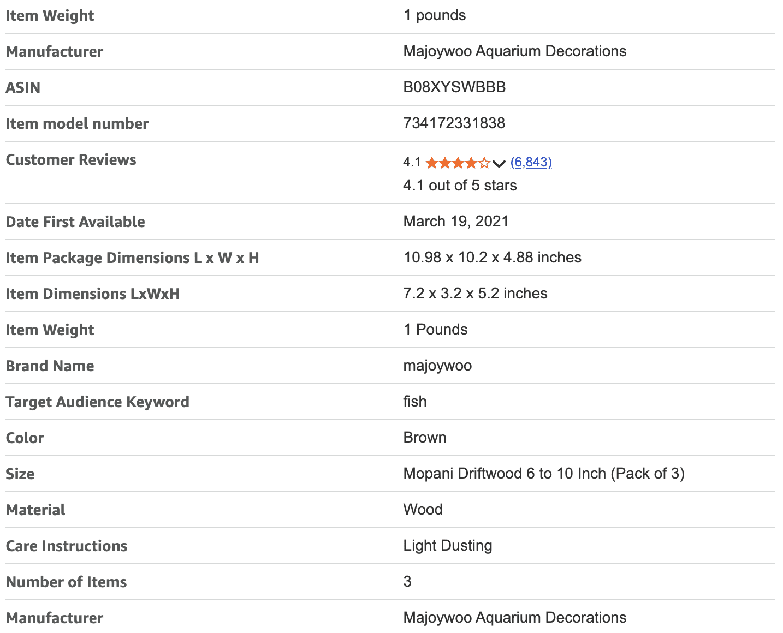
Task: Open the 6,843 customer reviews link
Action: click(531, 162)
